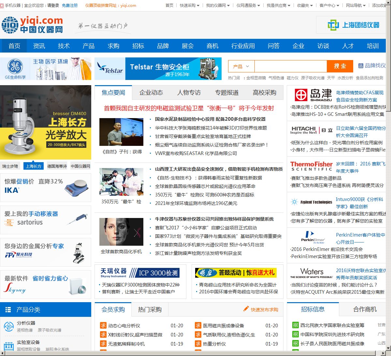391x356 pixels.
Task: Open 行业应用 in the main navigation
Action: [x=243, y=46]
